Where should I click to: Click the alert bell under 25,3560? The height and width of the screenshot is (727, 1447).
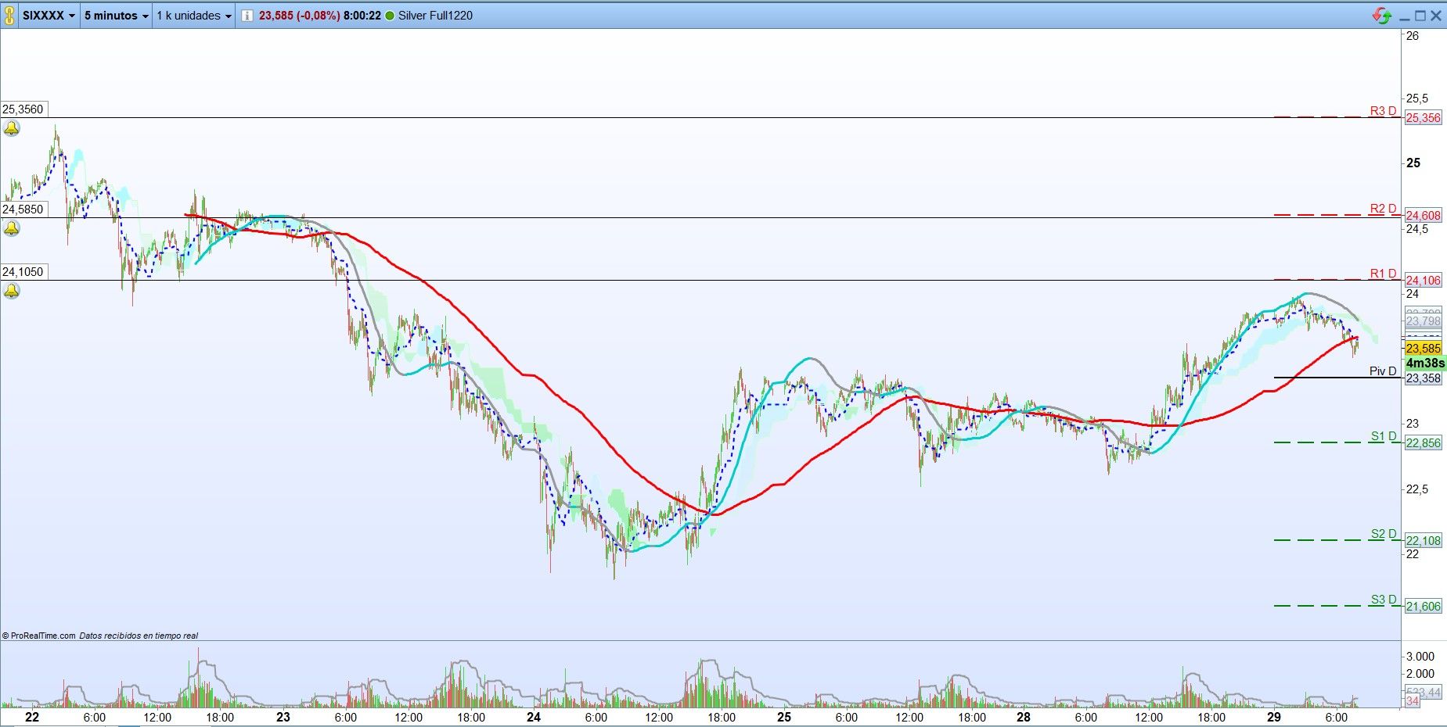pos(12,129)
